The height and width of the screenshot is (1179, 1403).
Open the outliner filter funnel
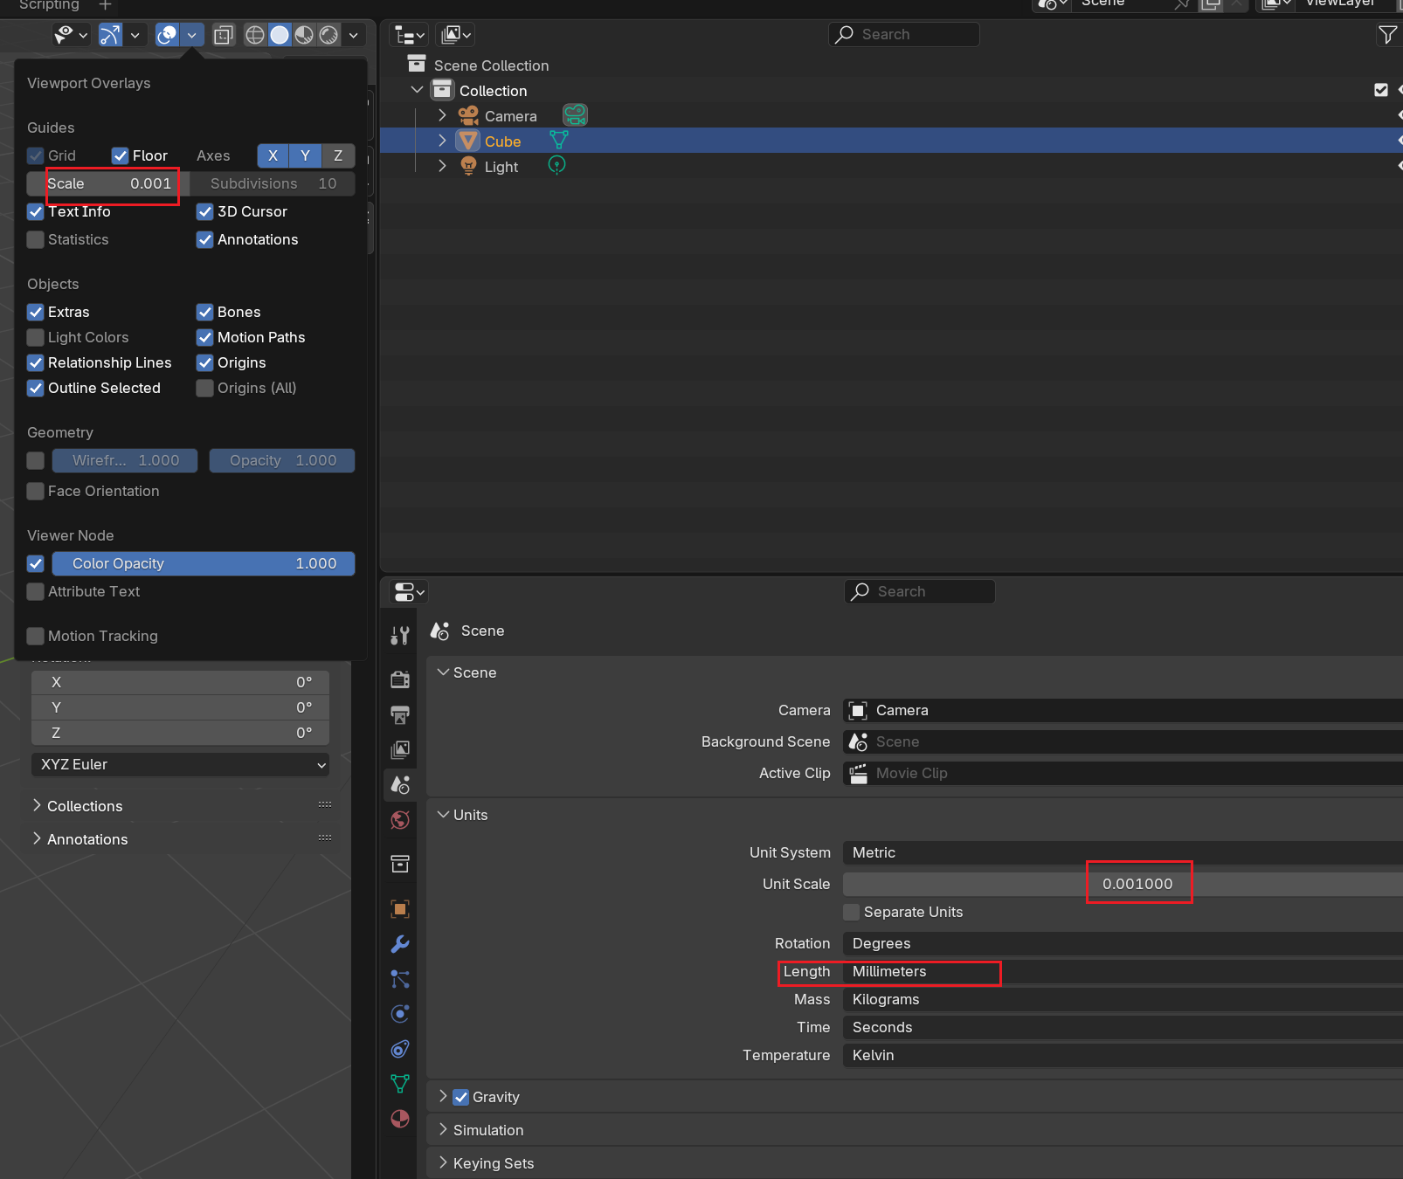point(1387,35)
